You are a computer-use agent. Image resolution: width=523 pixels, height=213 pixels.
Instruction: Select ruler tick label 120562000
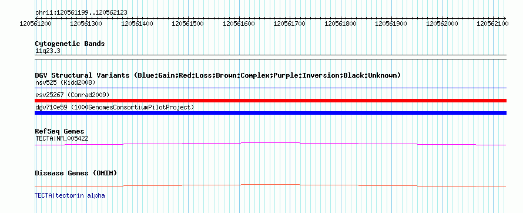click(x=442, y=24)
